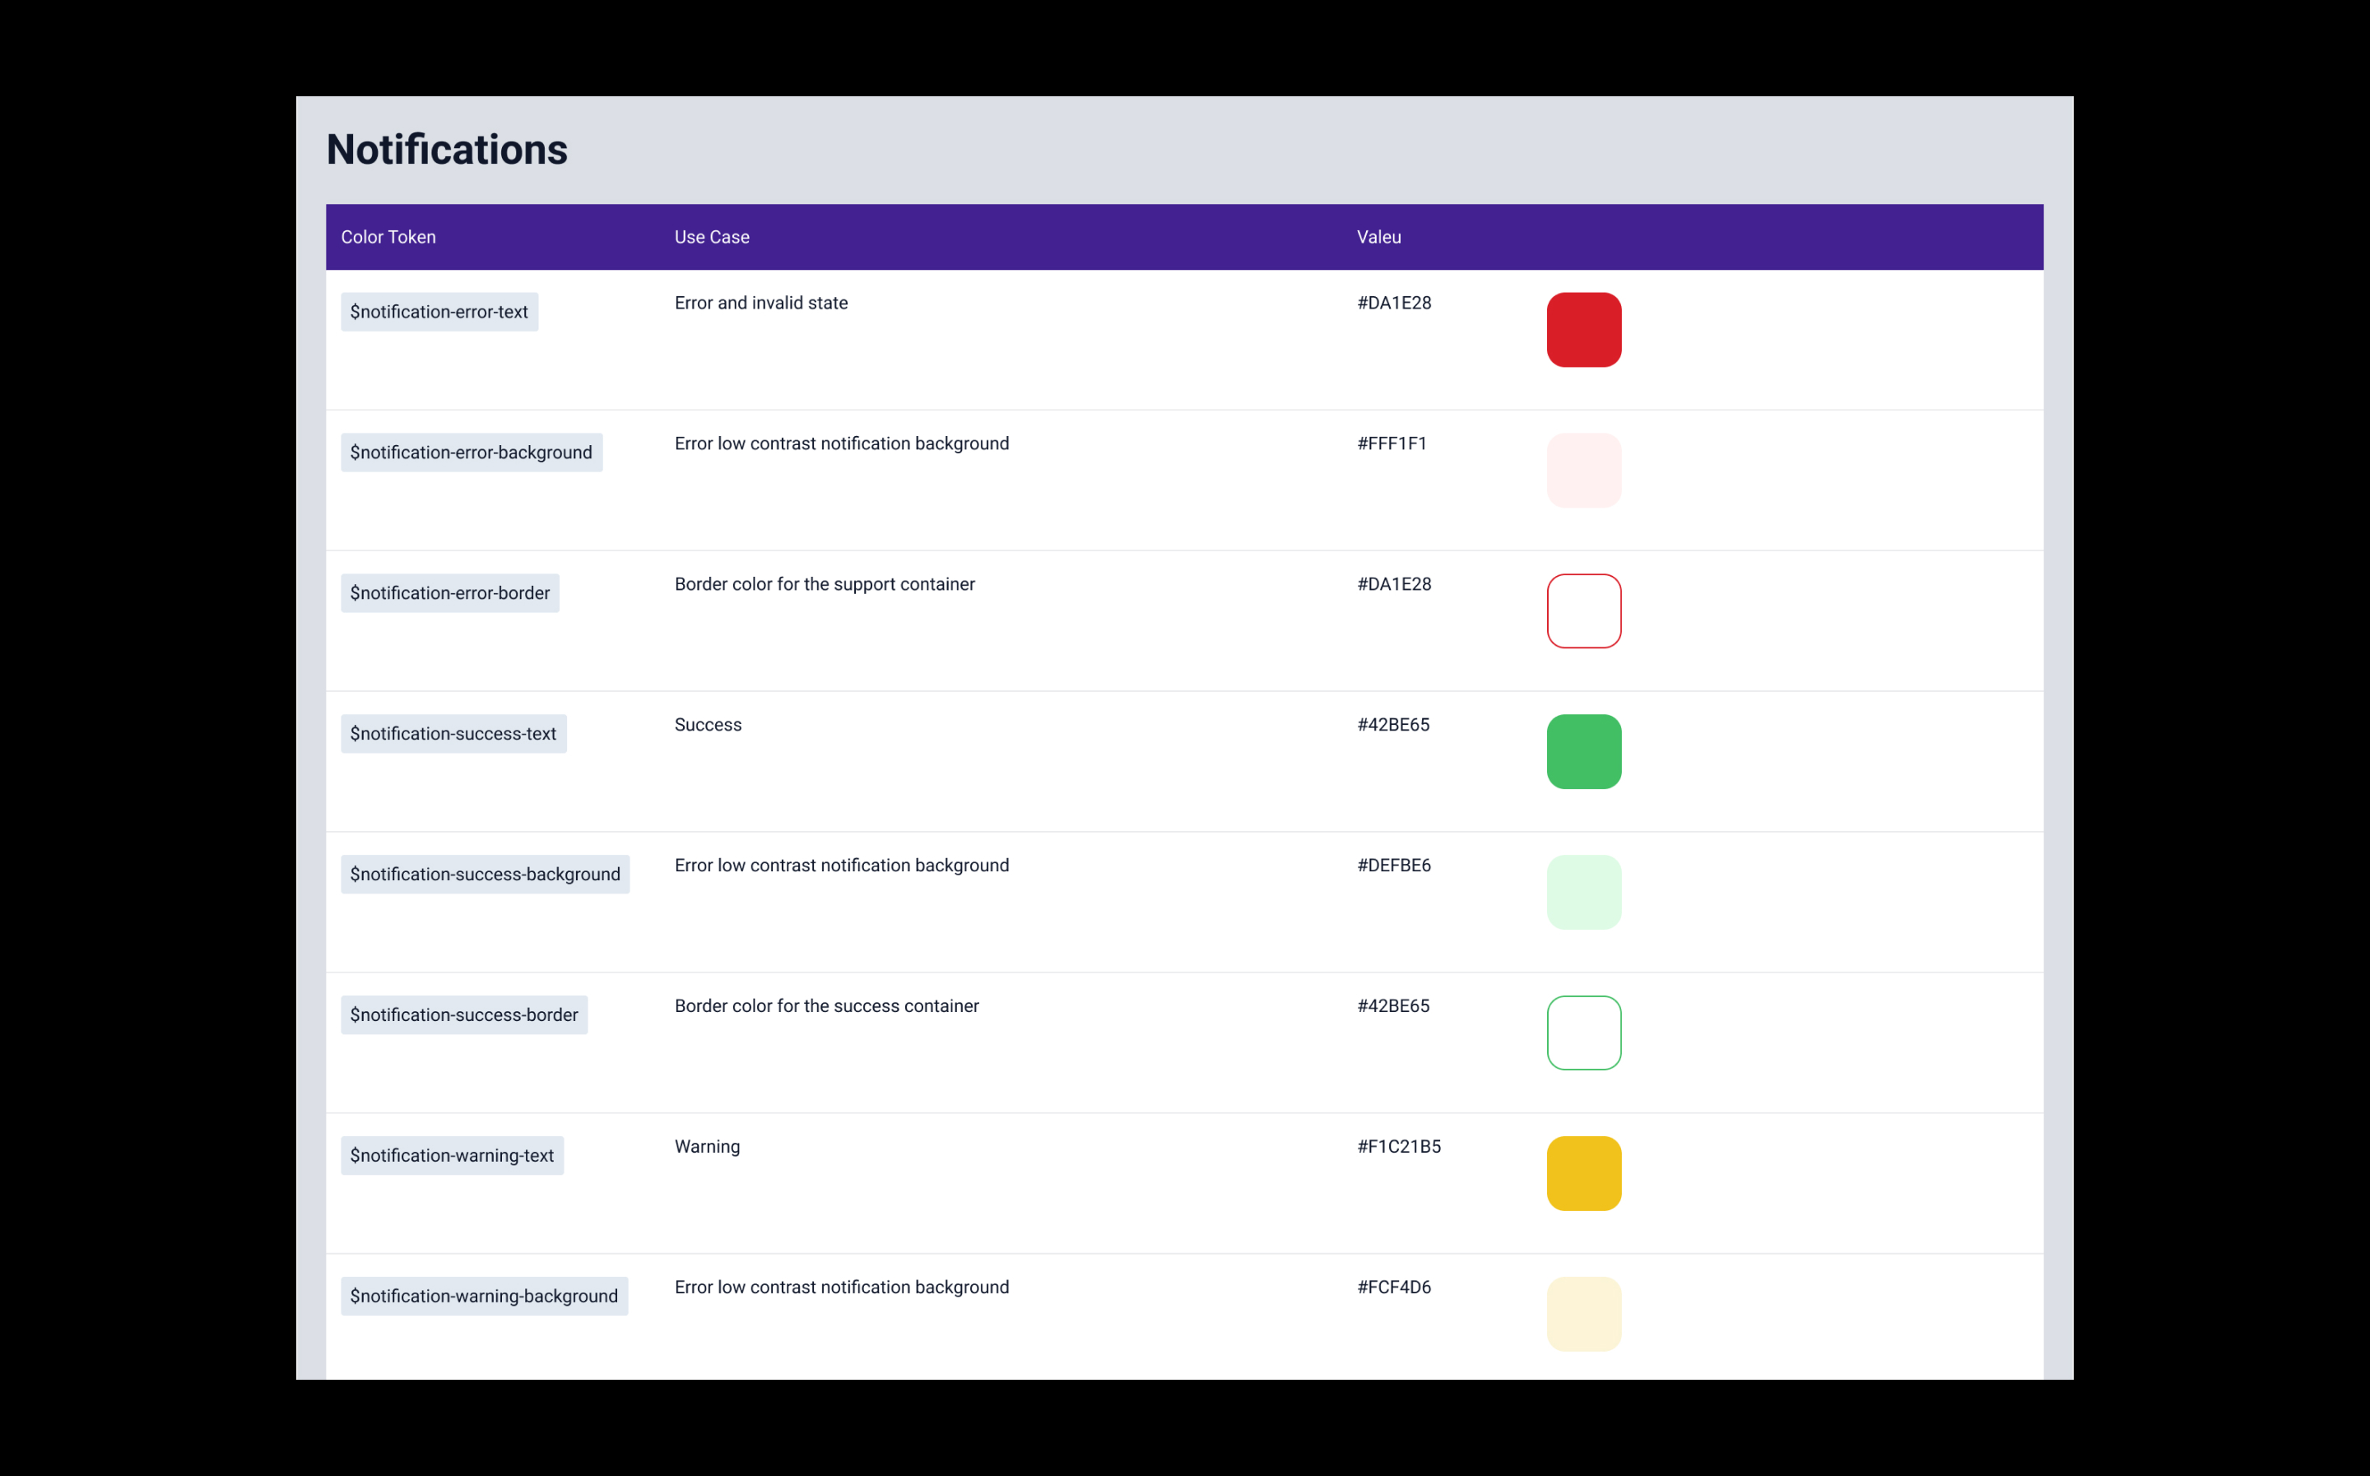Select the $notification-warning-background token chip
The image size is (2370, 1476).
tap(484, 1297)
